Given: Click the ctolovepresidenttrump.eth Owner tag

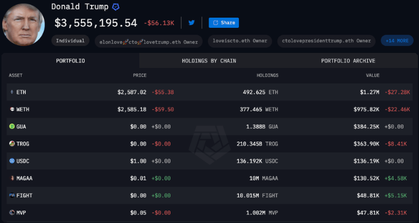Looking at the screenshot, I should coord(326,41).
